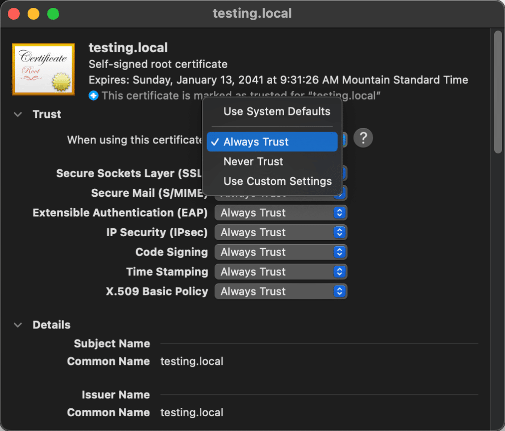
Task: Click the question mark help button
Action: click(x=363, y=137)
